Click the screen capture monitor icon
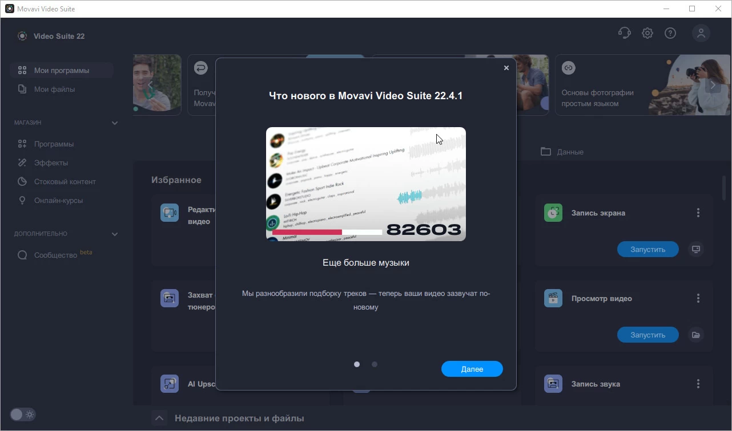 click(695, 249)
